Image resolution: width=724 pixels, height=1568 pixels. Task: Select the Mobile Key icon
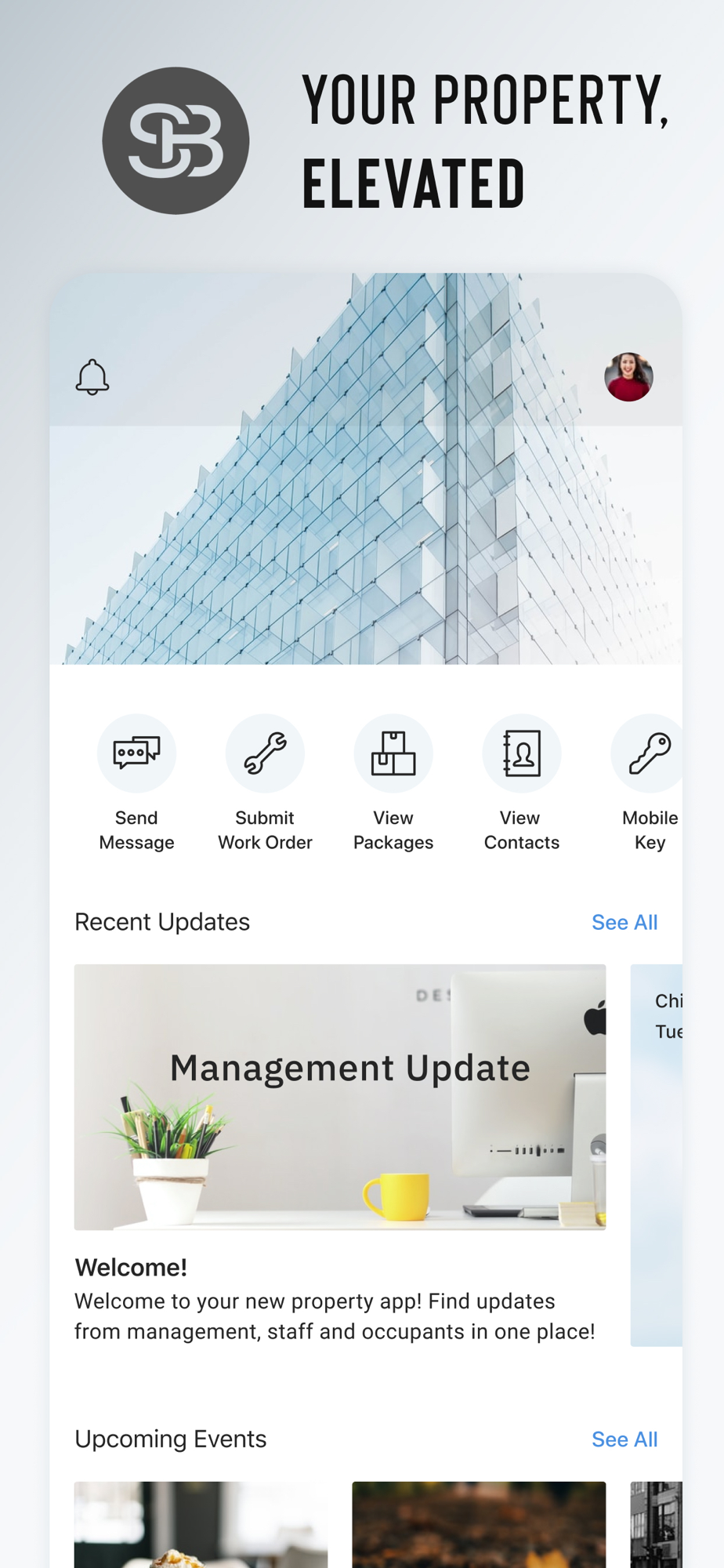[x=647, y=753]
